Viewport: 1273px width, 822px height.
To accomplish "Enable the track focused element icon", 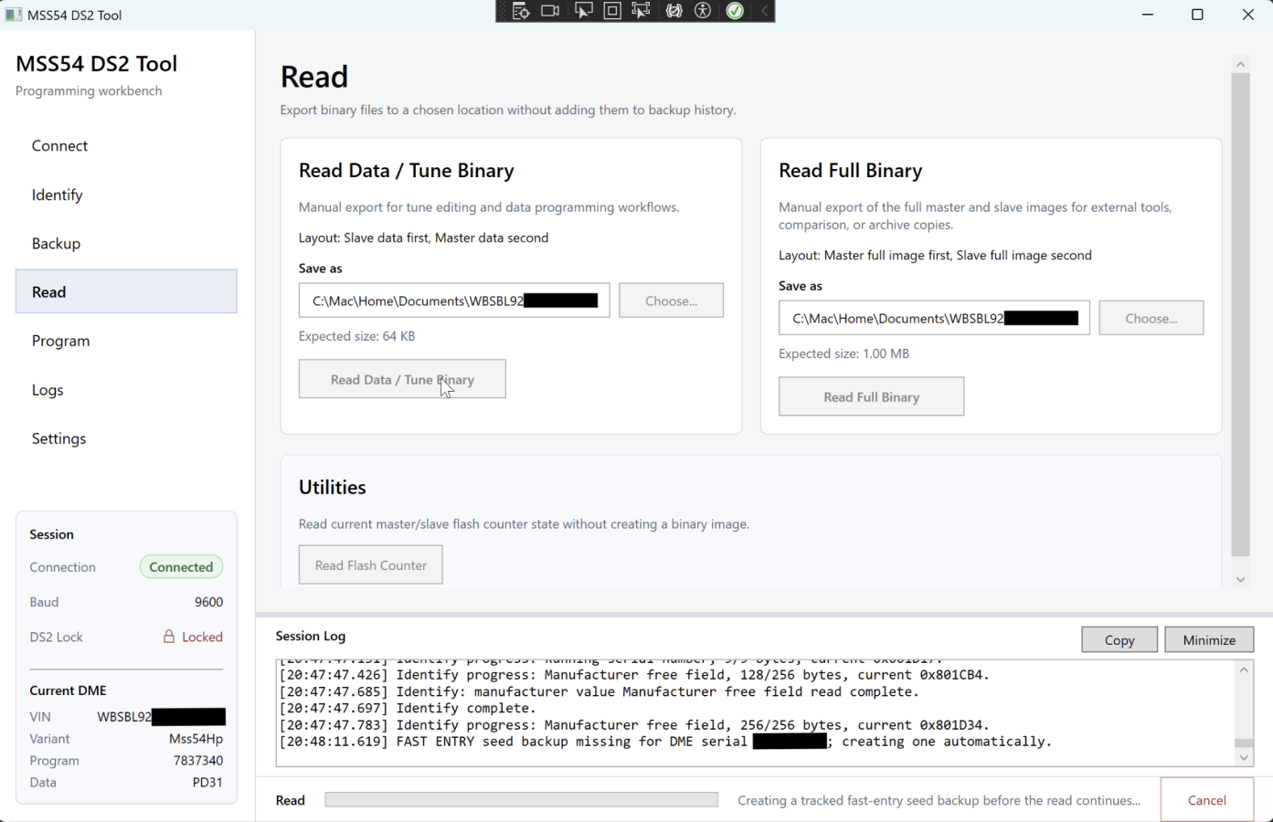I will click(642, 11).
